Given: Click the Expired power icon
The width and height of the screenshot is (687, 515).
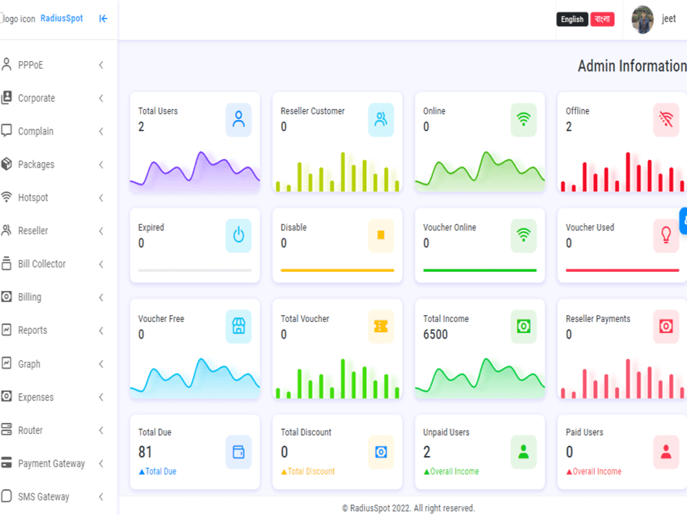Looking at the screenshot, I should (238, 236).
